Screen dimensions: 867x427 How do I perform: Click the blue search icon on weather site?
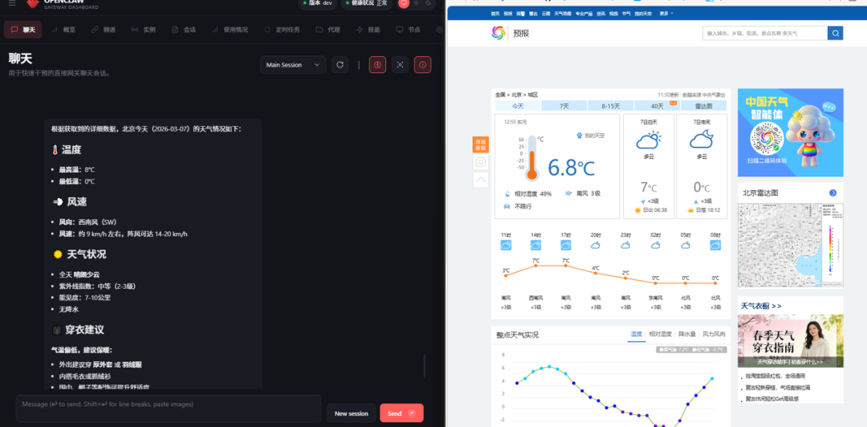click(835, 33)
